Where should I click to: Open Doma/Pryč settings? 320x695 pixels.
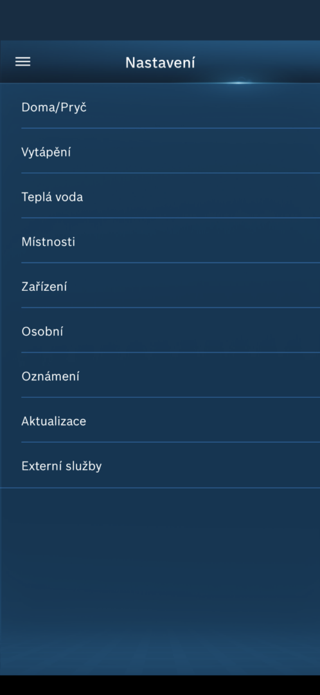click(x=160, y=106)
